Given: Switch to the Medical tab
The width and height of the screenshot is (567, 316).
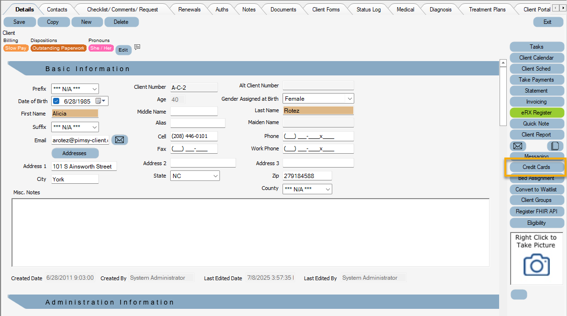Looking at the screenshot, I should click(405, 9).
